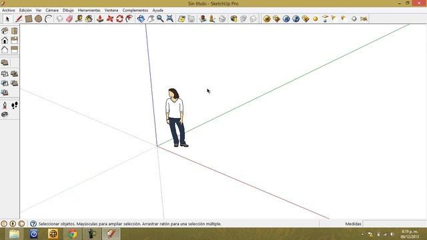
Task: Open the Ayuda menu
Action: pos(157,11)
